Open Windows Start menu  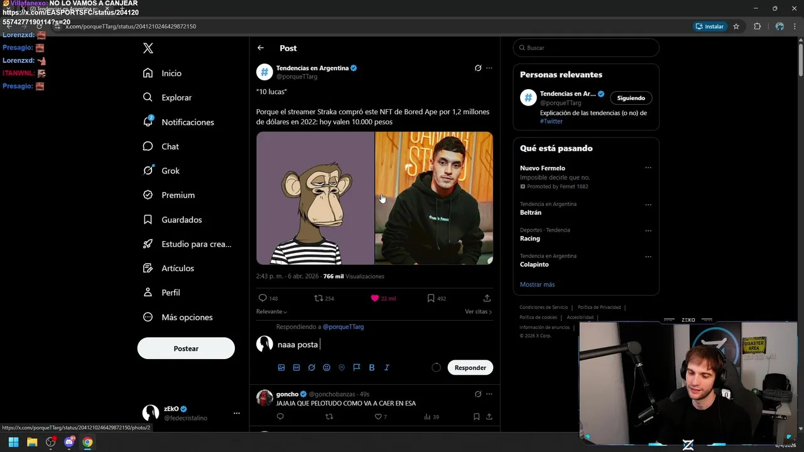coord(13,442)
